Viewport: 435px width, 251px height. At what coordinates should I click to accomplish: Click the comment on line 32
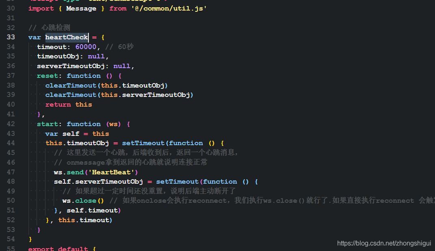[x=49, y=28]
